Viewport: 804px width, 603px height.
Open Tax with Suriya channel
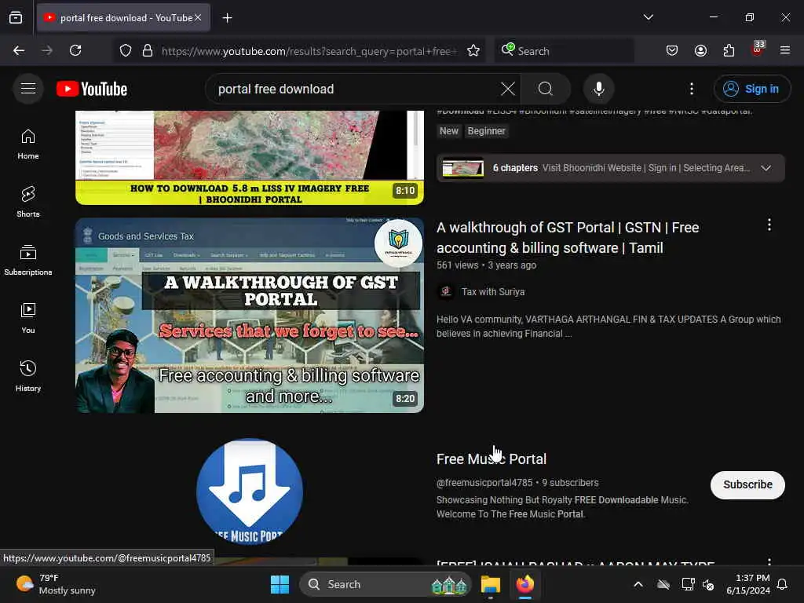click(x=493, y=292)
